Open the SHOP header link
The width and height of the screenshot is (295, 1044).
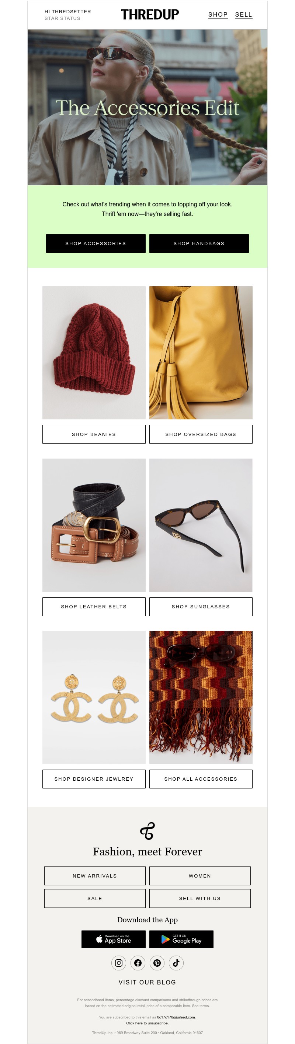tap(218, 14)
